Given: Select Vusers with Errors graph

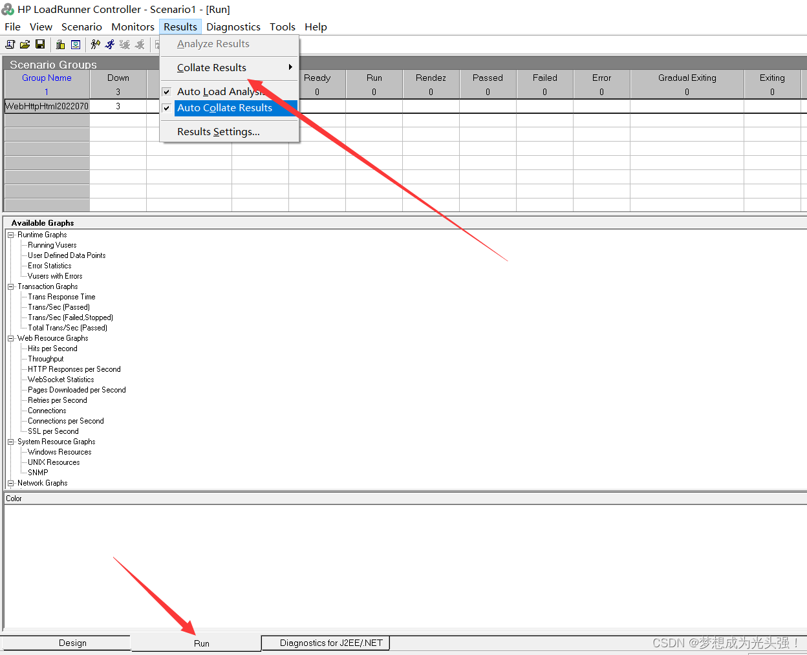Looking at the screenshot, I should (x=55, y=276).
